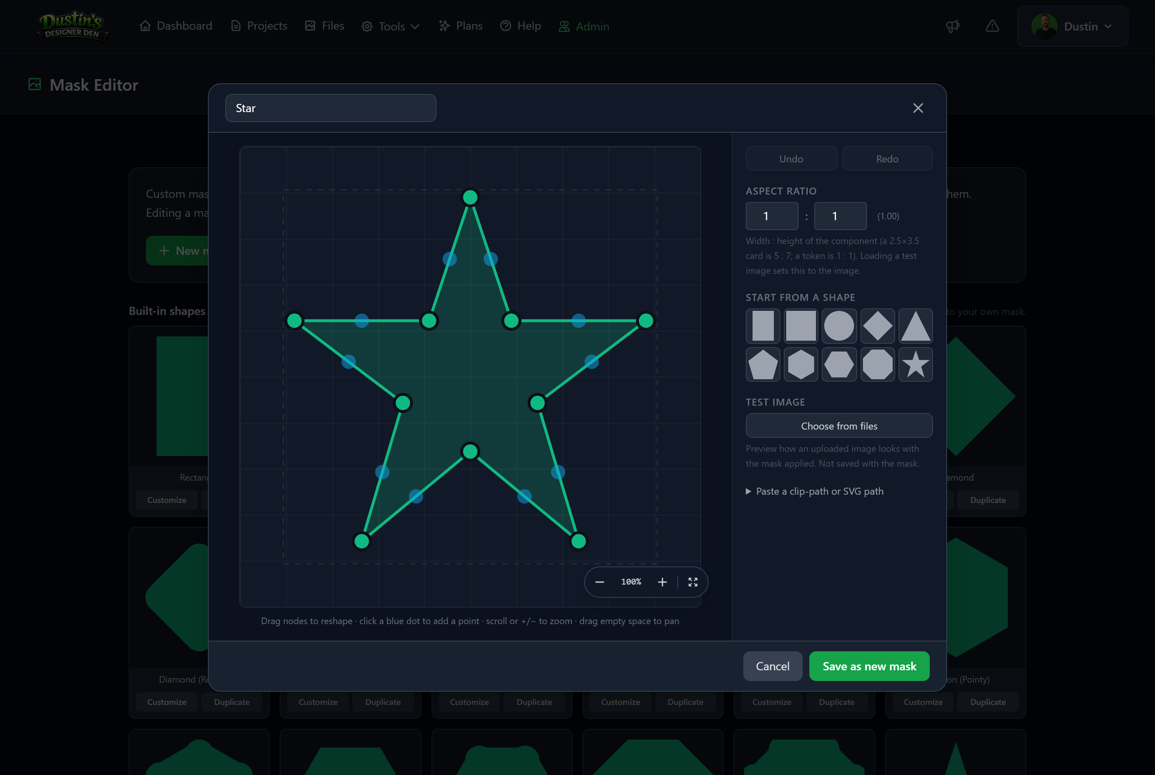The image size is (1155, 775).
Task: Click the fit-to-view expand icon
Action: tap(693, 582)
